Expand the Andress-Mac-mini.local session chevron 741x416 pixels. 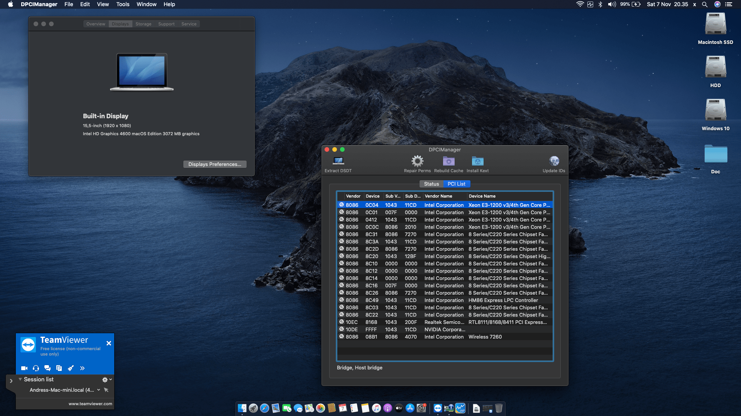98,390
